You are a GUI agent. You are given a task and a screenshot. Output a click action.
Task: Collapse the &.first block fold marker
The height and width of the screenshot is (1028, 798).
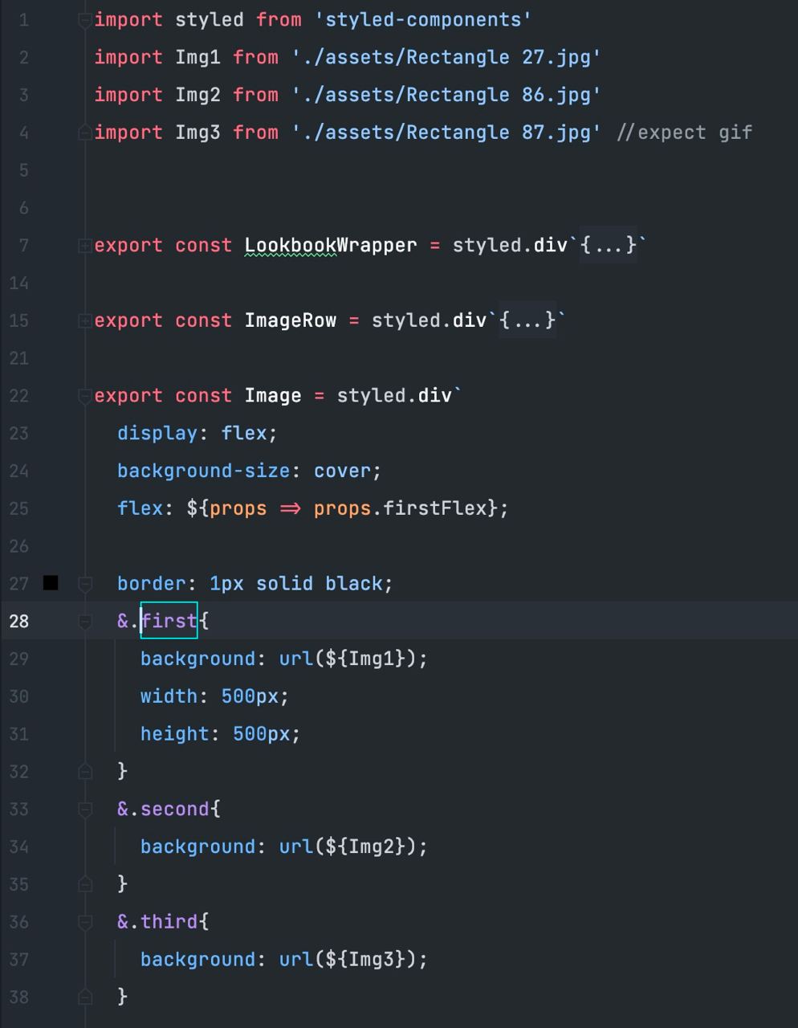pos(84,621)
